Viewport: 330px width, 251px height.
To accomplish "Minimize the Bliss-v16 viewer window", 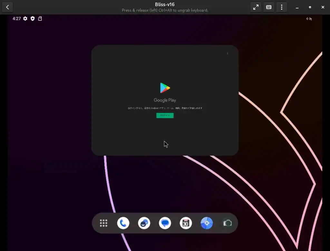I will [297, 7].
